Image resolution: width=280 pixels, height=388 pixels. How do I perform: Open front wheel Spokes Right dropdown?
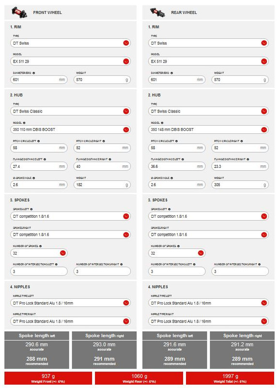point(70,235)
